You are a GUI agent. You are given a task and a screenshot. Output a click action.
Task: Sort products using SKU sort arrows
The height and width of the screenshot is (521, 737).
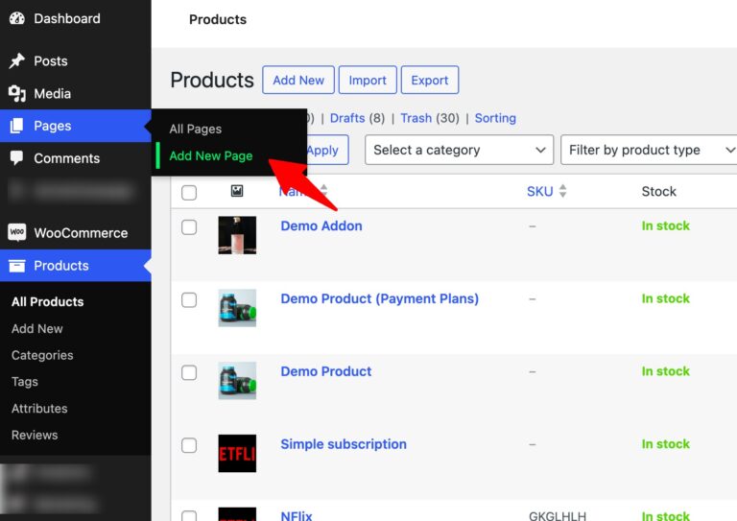coord(563,192)
